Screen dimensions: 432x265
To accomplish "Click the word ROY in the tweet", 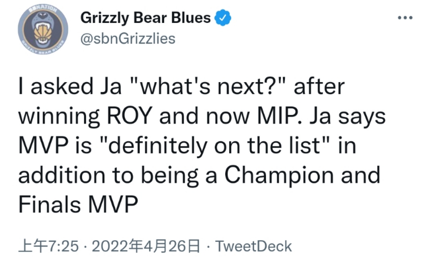I will pyautogui.click(x=130, y=116).
